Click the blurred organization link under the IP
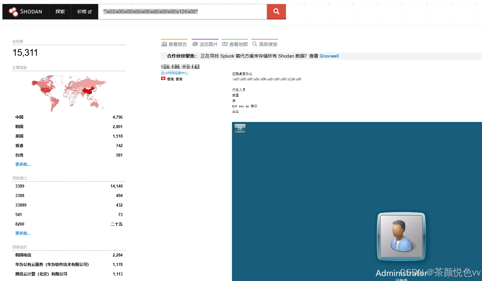Image resolution: width=482 pixels, height=281 pixels. click(x=174, y=73)
